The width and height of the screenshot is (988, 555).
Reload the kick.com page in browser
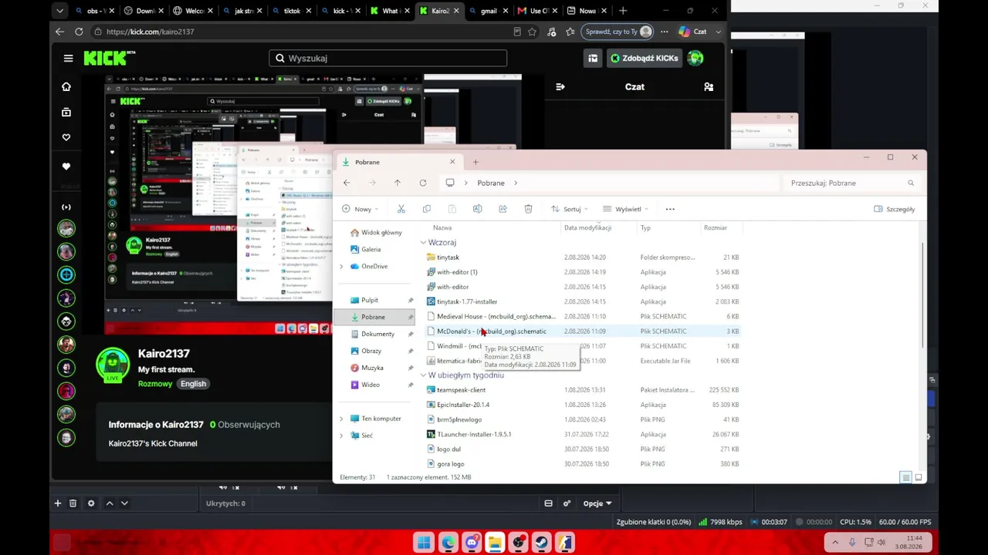click(x=79, y=32)
